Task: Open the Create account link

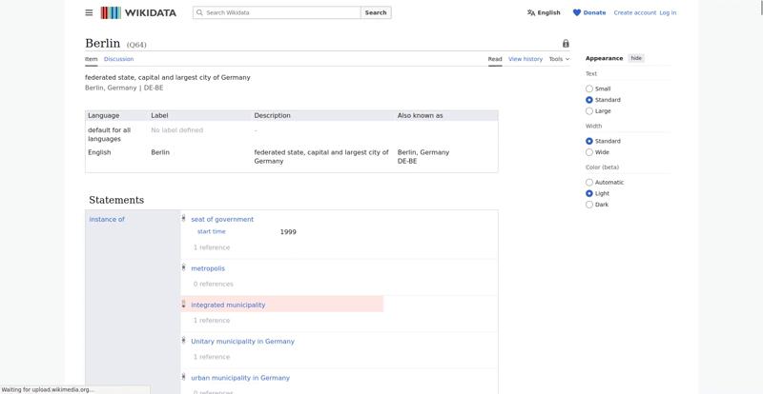Action: [634, 12]
